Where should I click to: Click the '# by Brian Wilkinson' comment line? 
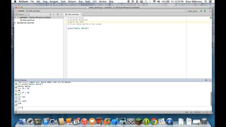pyautogui.click(x=78, y=20)
